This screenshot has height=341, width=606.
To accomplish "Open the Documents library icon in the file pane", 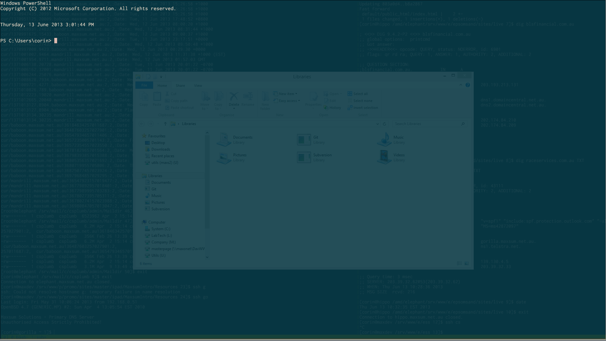I will pos(224,140).
